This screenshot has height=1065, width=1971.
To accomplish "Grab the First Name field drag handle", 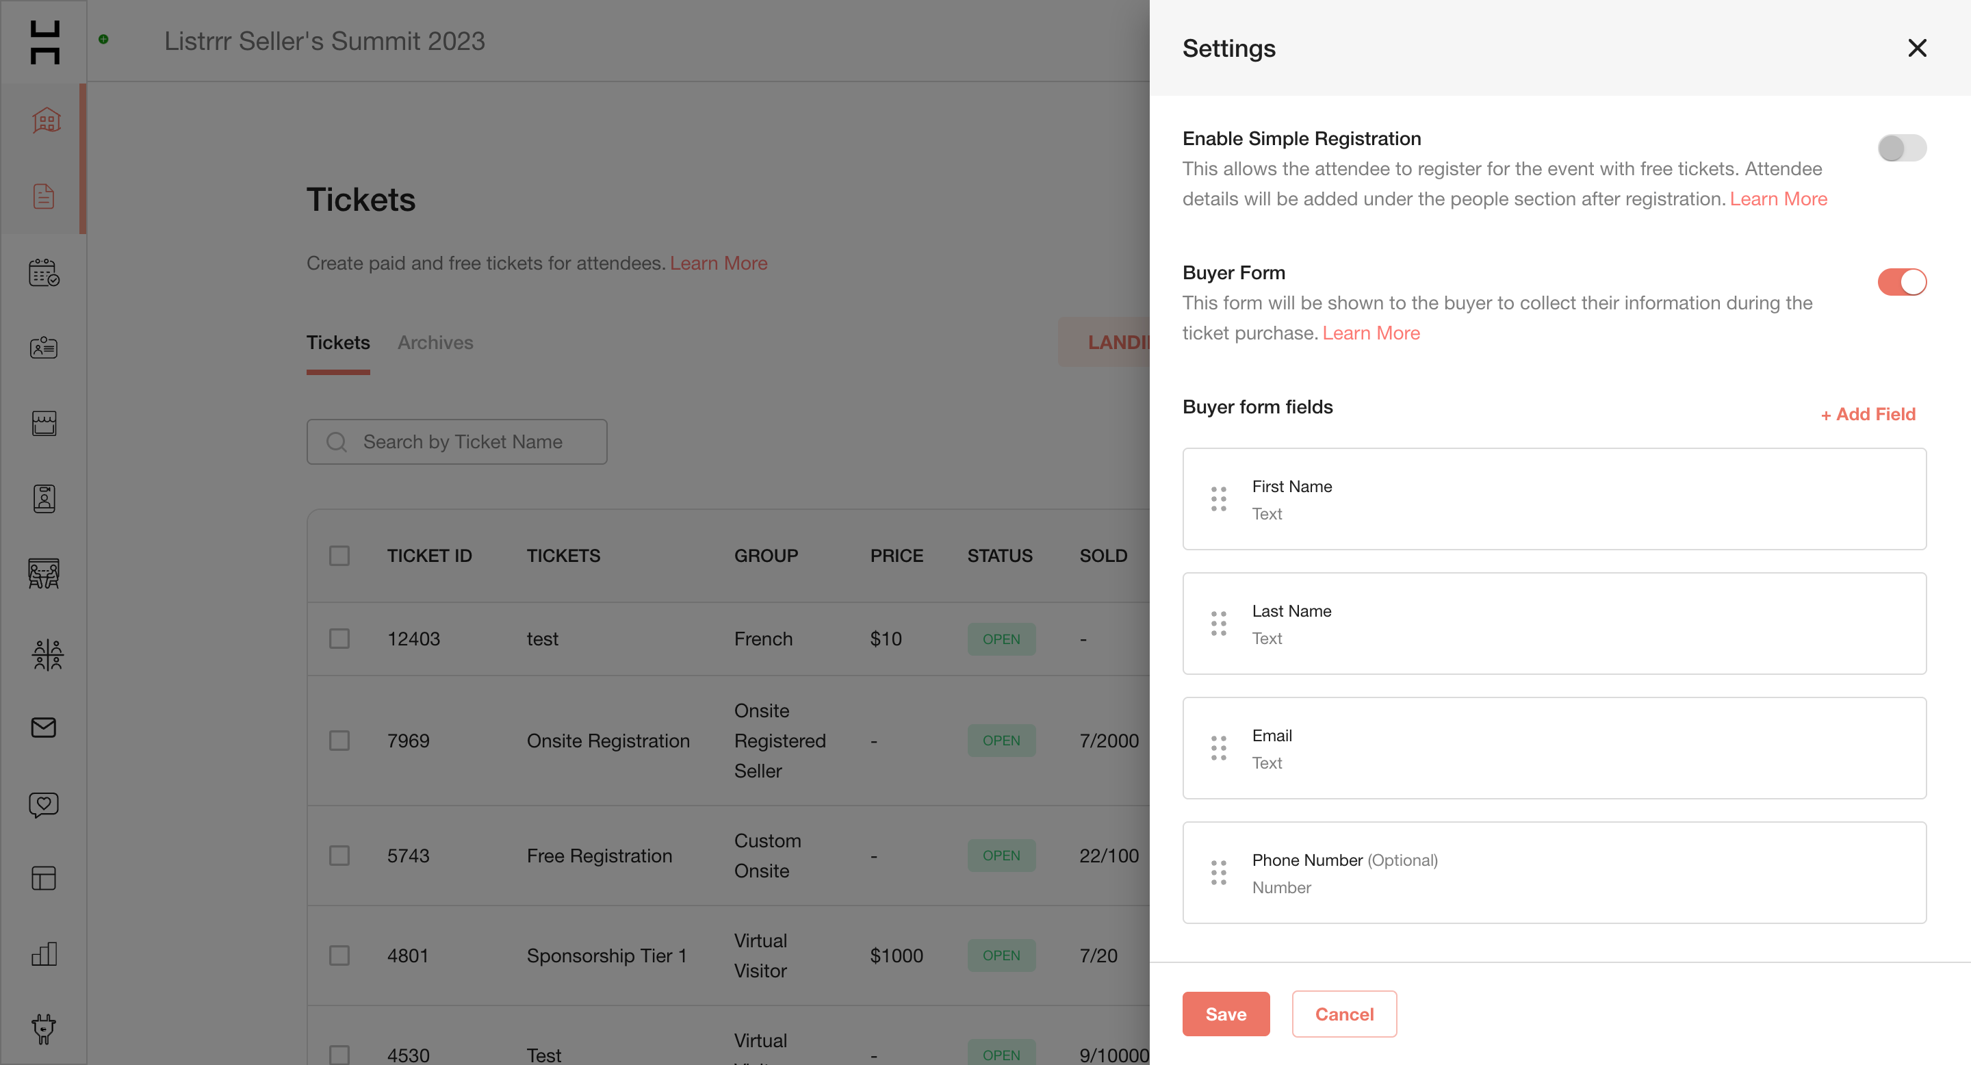I will click(1218, 499).
